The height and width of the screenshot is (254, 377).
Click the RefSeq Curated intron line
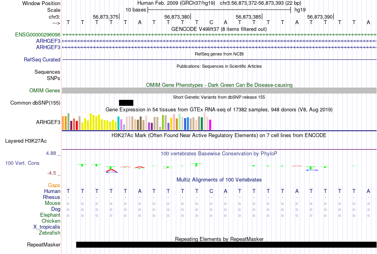(219, 59)
